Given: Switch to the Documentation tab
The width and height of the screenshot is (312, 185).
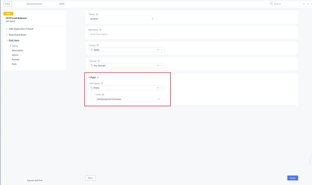Looking at the screenshot, I should [34, 4].
